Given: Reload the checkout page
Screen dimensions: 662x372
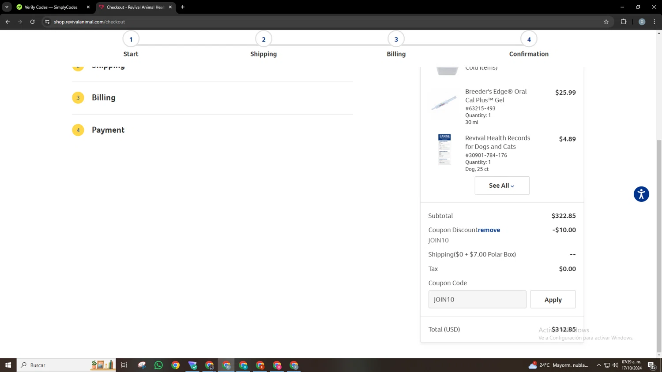Looking at the screenshot, I should [x=32, y=22].
